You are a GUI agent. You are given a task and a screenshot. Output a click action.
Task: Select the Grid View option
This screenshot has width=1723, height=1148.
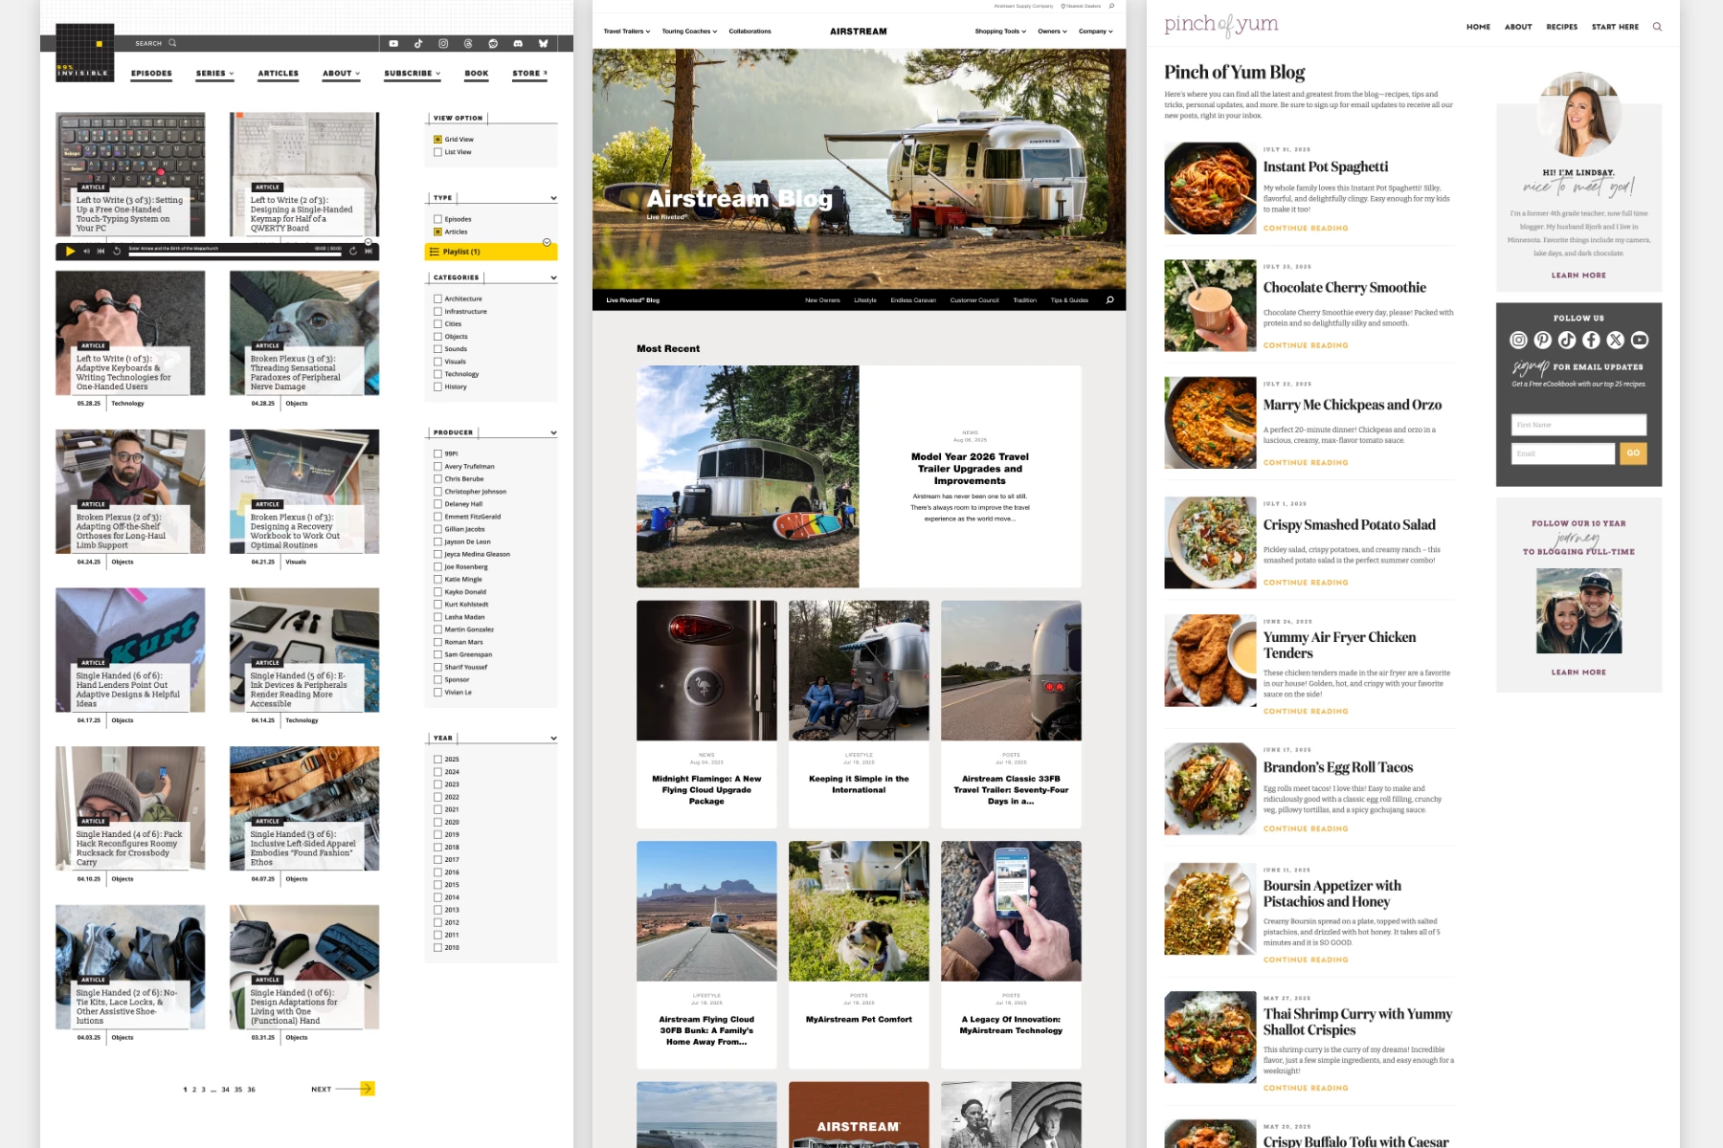437,140
